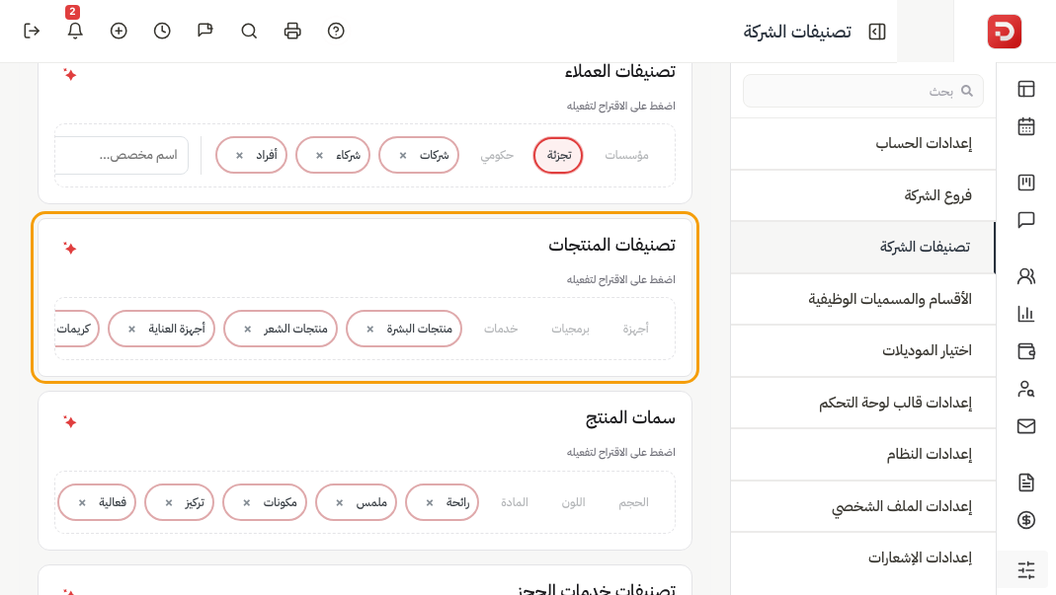The width and height of the screenshot is (1056, 595).
Task: Remove the مكونات attribute tag
Action: (x=247, y=503)
